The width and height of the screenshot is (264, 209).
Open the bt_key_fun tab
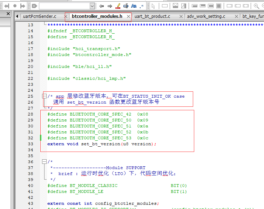[253, 16]
